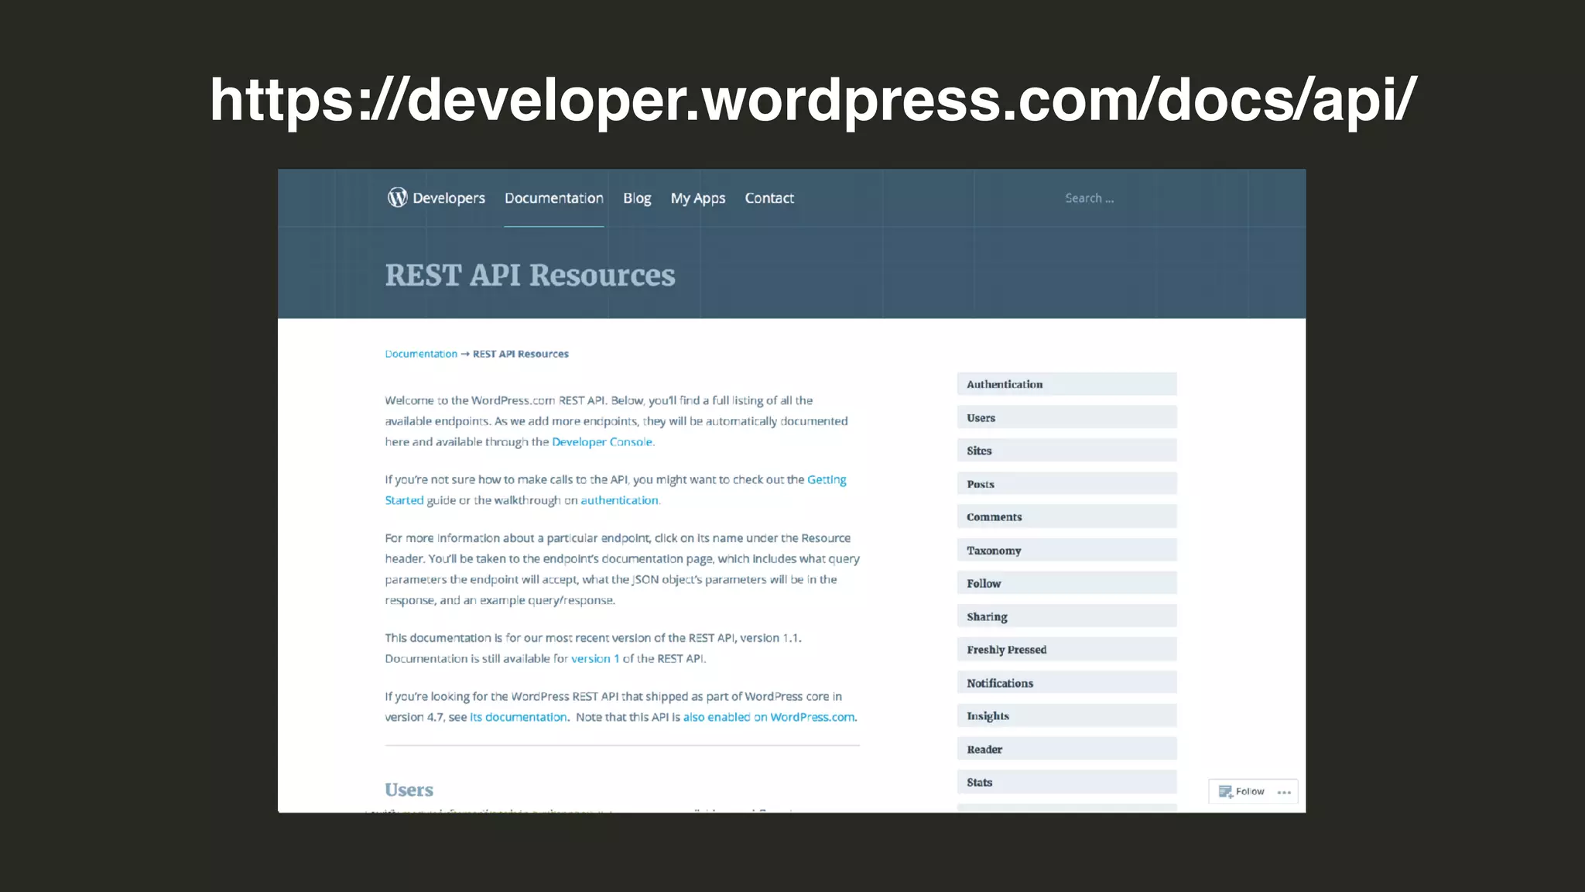Open the authentication walkthrough link
The height and width of the screenshot is (892, 1585).
click(619, 501)
